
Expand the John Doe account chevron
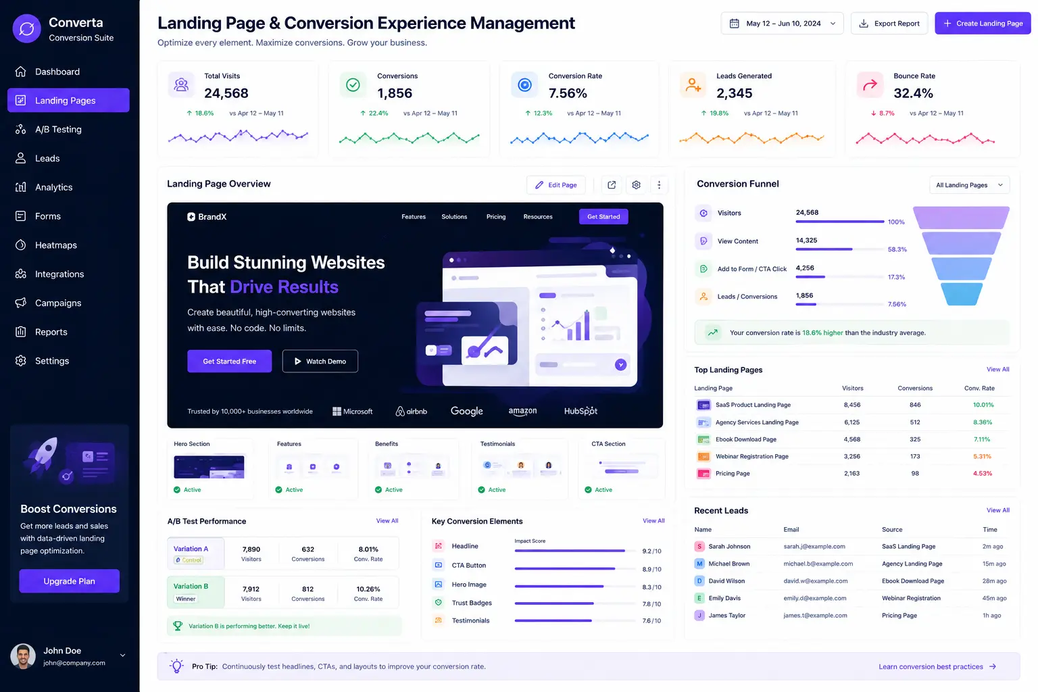click(x=122, y=655)
